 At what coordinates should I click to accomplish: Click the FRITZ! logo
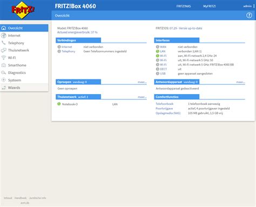click(x=23, y=10)
